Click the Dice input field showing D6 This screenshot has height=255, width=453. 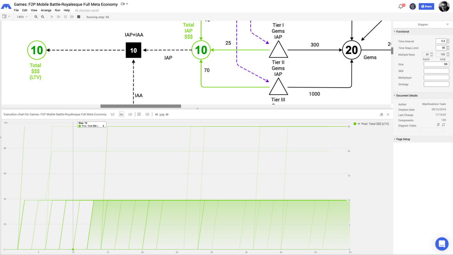click(x=436, y=64)
